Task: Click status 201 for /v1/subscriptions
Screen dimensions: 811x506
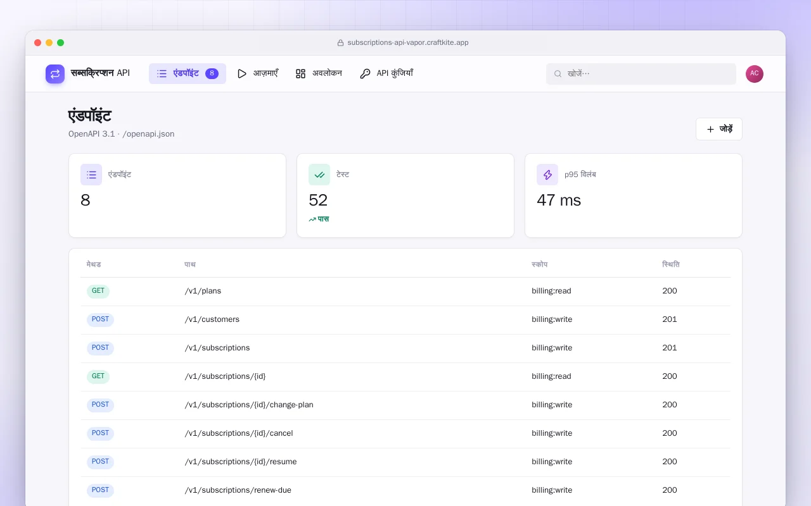Action: pyautogui.click(x=670, y=348)
